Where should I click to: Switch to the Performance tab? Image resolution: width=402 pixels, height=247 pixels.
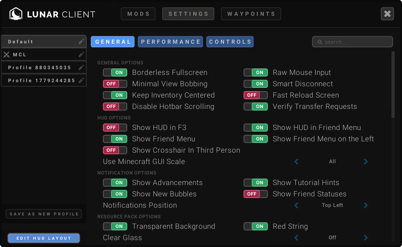tap(171, 42)
